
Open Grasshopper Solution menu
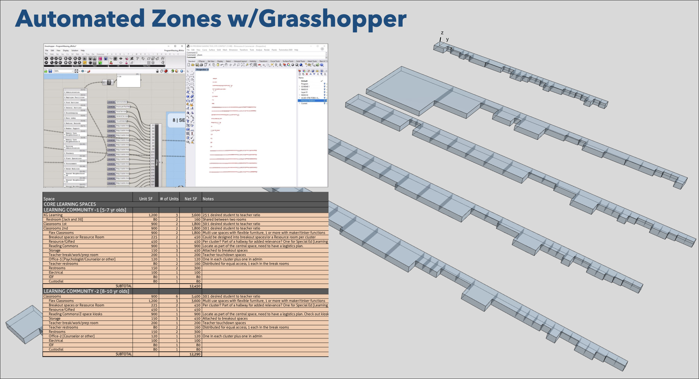[75, 50]
